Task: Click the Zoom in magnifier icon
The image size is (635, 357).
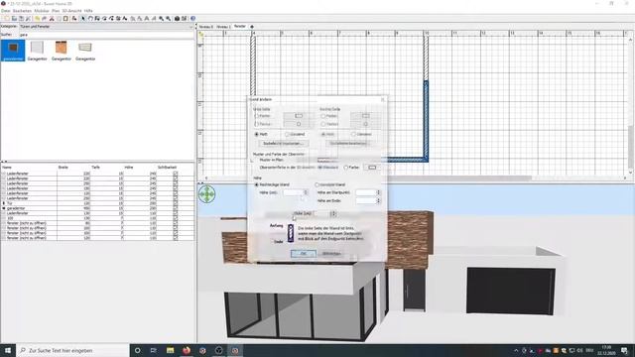Action: click(x=161, y=18)
